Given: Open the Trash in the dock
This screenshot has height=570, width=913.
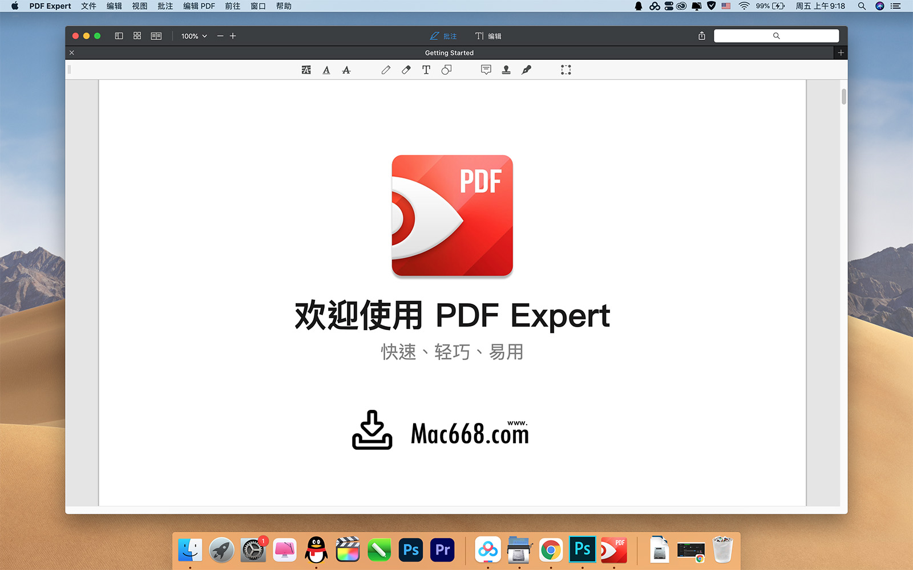Looking at the screenshot, I should 722,550.
